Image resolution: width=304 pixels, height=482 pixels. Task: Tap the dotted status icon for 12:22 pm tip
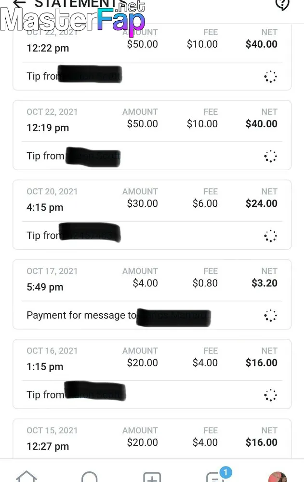click(270, 77)
